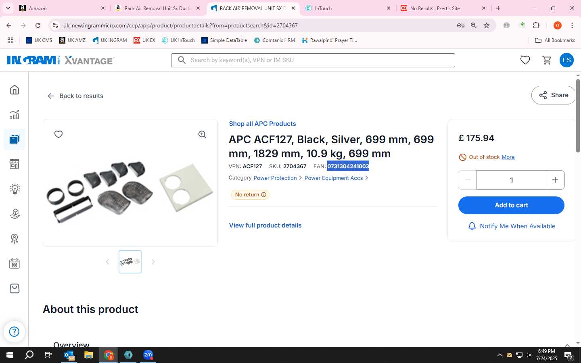Click the zoom magnifier on product image

pos(202,134)
